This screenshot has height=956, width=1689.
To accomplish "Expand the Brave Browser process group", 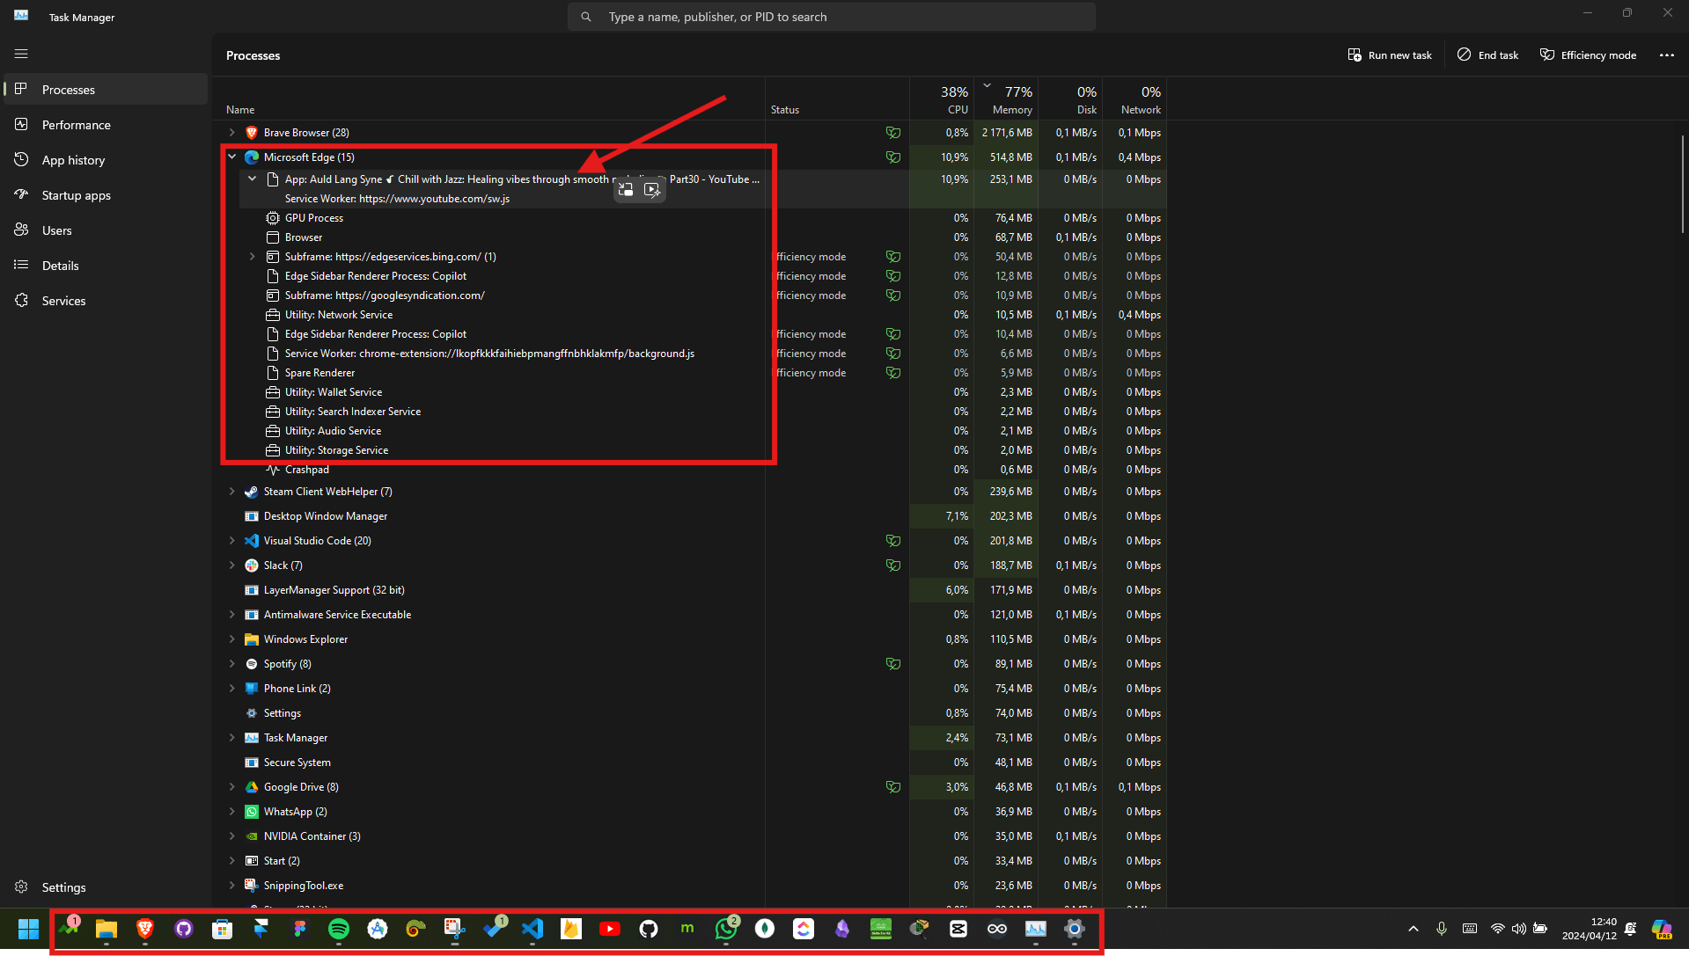I will tap(231, 132).
